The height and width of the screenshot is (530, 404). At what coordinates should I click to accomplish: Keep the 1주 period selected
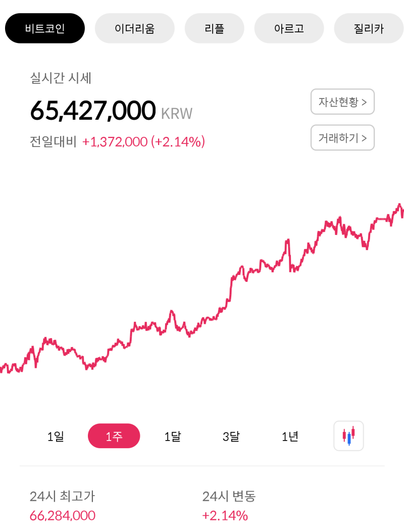pyautogui.click(x=114, y=436)
